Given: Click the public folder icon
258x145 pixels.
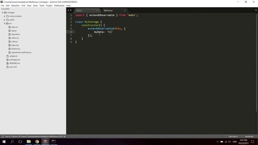Looking at the screenshot, I should click(x=7, y=20).
